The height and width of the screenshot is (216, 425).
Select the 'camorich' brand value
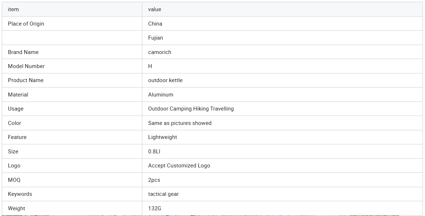pos(160,52)
